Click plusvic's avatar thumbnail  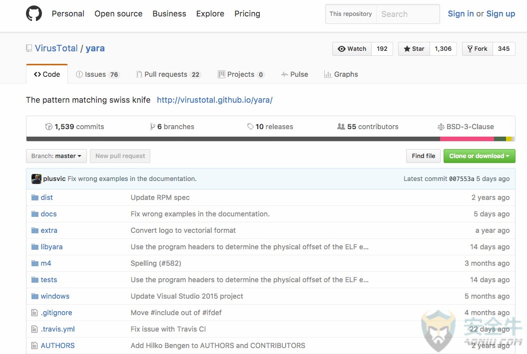(36, 179)
